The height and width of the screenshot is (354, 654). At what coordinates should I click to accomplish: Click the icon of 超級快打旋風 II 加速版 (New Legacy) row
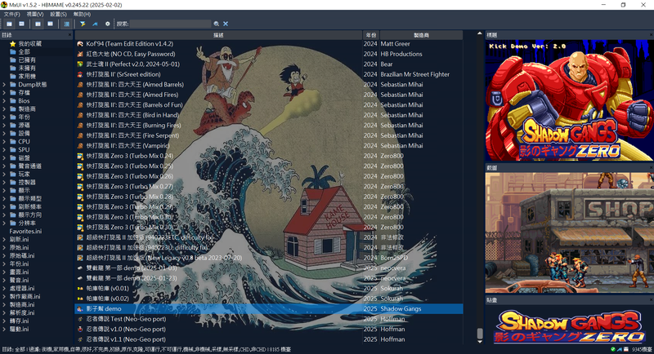pyautogui.click(x=80, y=258)
